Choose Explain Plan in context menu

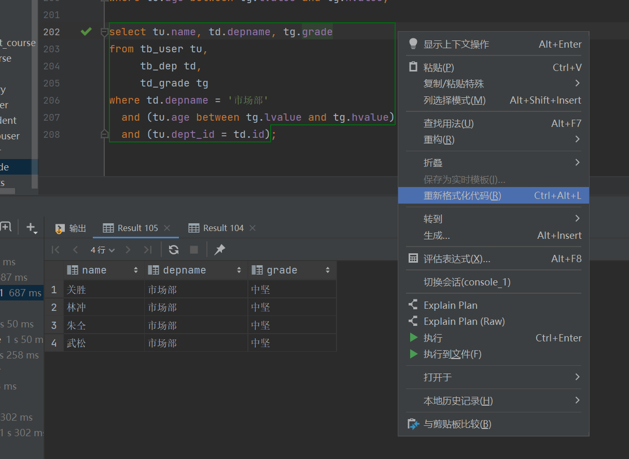450,305
